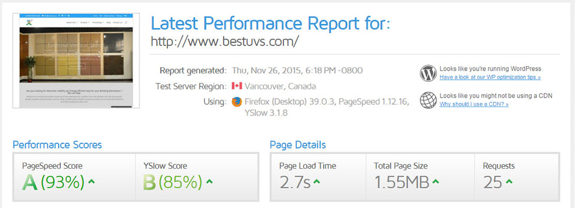Click the Total Page Size 1.55MB box
The width and height of the screenshot is (575, 208).
(420, 177)
